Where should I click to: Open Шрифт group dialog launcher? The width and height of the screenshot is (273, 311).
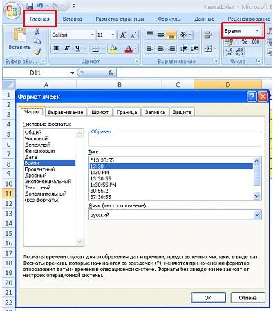(x=136, y=61)
